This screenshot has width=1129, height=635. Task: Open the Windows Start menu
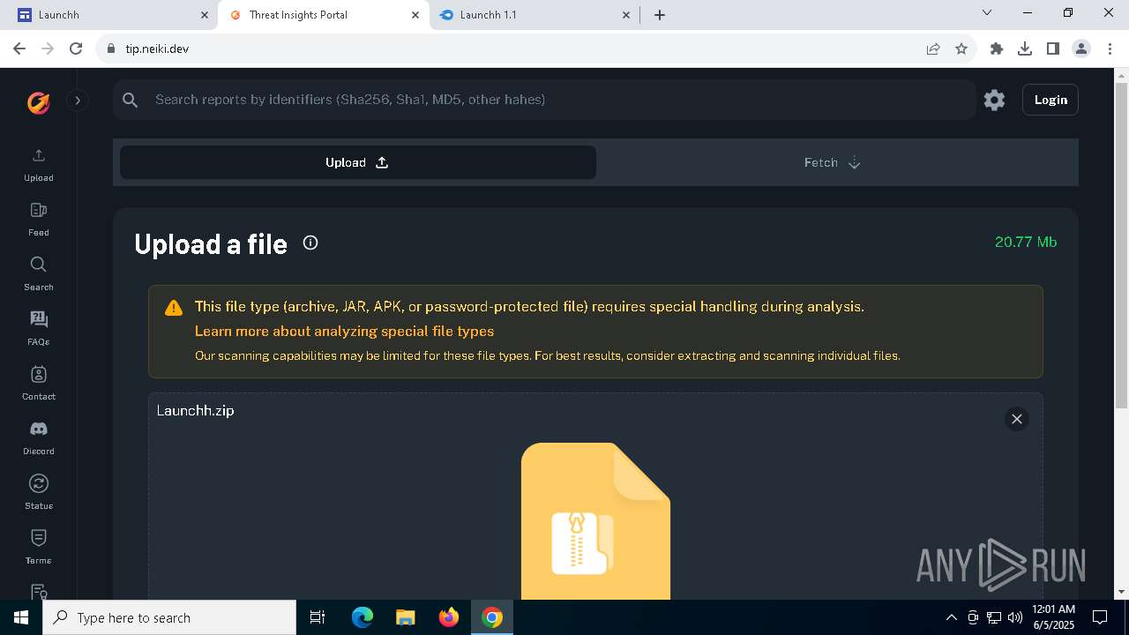click(21, 617)
